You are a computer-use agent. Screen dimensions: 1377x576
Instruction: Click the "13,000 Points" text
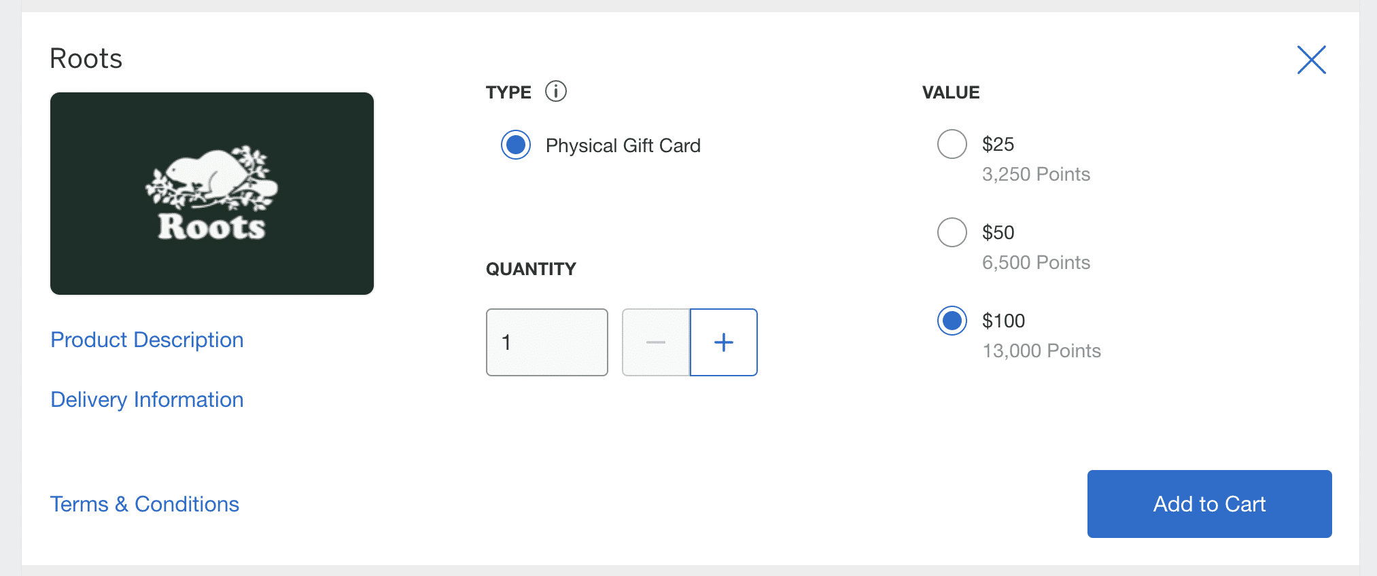click(x=1041, y=351)
